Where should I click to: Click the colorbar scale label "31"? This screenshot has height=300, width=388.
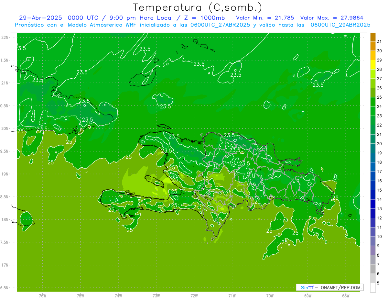(380, 41)
